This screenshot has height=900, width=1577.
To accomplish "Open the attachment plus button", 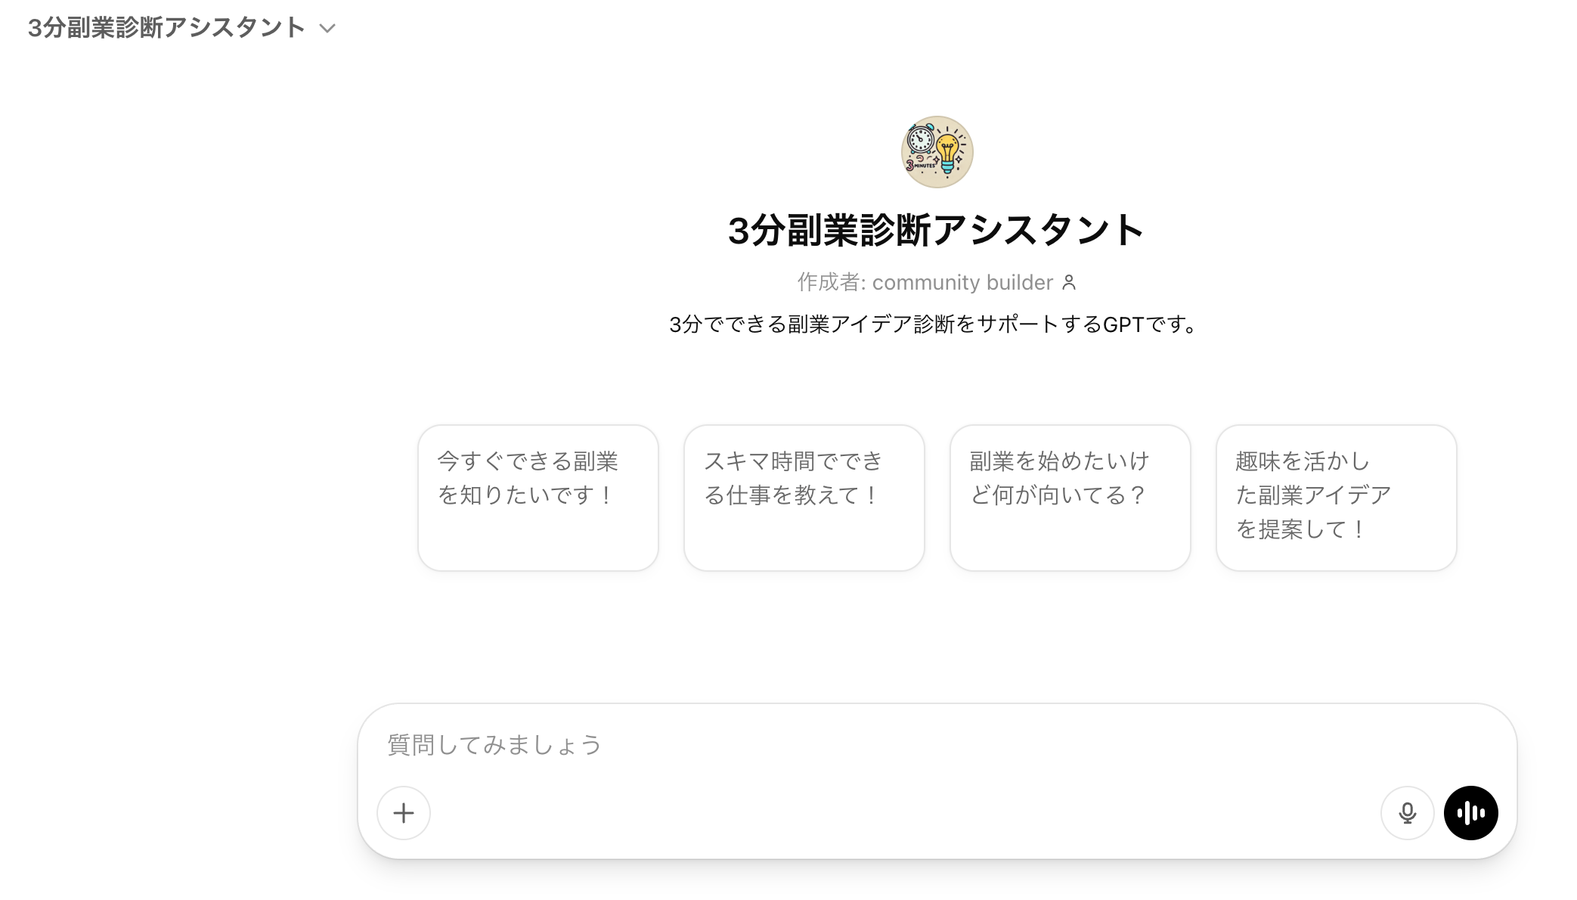I will 404,813.
